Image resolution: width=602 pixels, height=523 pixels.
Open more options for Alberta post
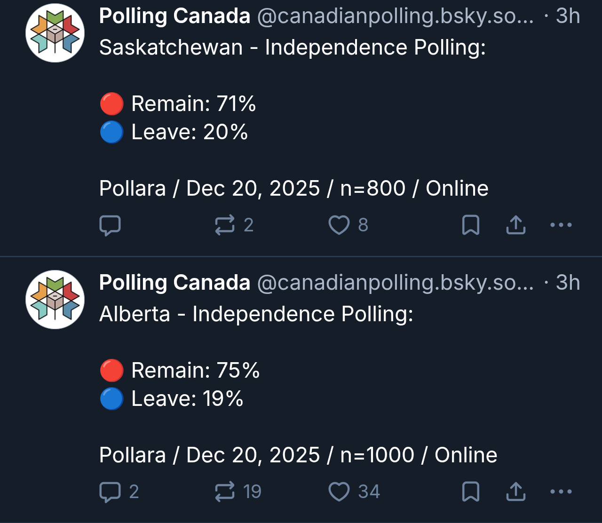(561, 492)
